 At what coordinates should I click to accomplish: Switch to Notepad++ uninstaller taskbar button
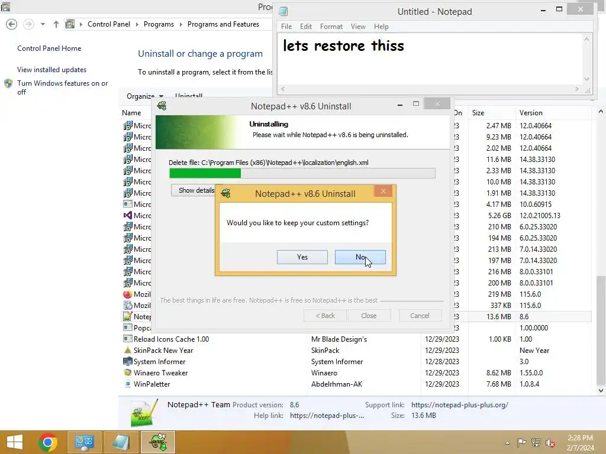(x=158, y=442)
